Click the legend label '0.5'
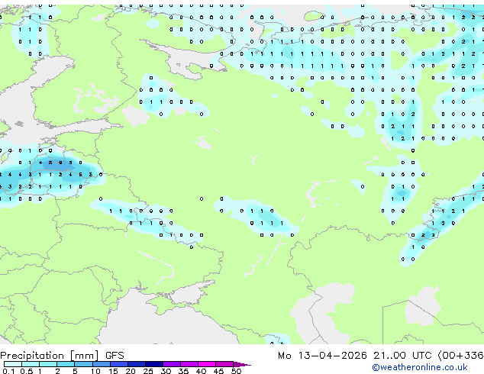484x374 pixels. coord(27,371)
